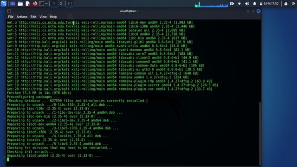The width and height of the screenshot is (297, 167).
Task: Switch to workspace 2
Action: click(x=61, y=4)
